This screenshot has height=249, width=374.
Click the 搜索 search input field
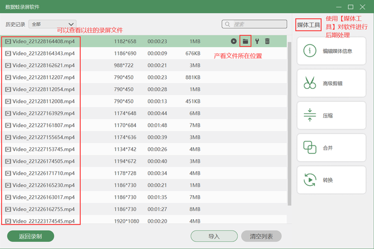point(254,24)
